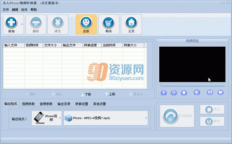
Task: Switch to the 视频参数 tab
Action: click(28, 104)
